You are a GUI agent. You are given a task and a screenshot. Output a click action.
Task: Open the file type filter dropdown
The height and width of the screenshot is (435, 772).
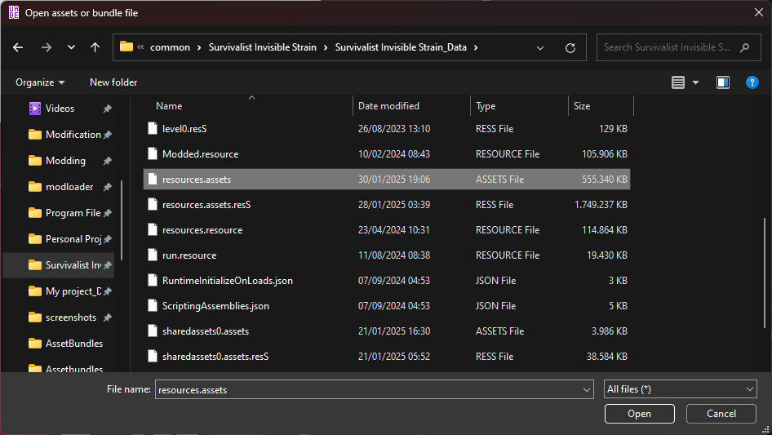click(680, 389)
